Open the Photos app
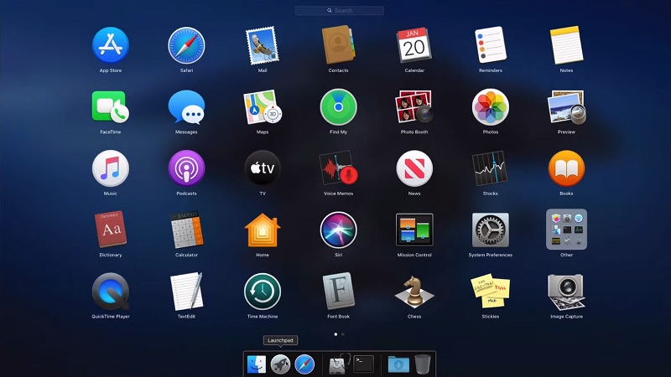Screen dimensions: 671x377 point(491,107)
